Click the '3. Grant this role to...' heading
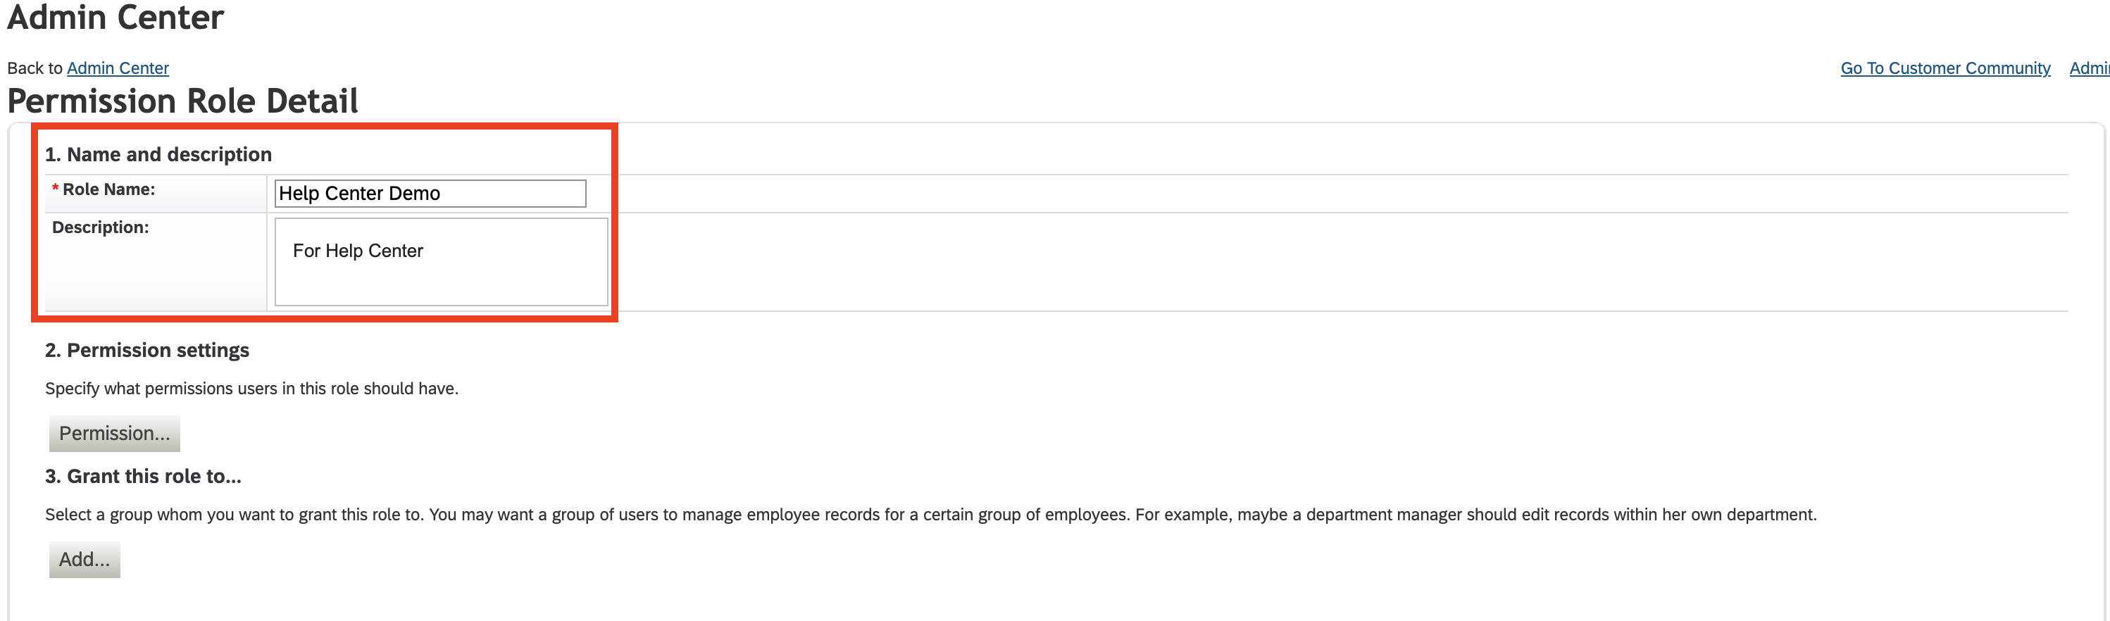Image resolution: width=2110 pixels, height=621 pixels. [x=144, y=476]
